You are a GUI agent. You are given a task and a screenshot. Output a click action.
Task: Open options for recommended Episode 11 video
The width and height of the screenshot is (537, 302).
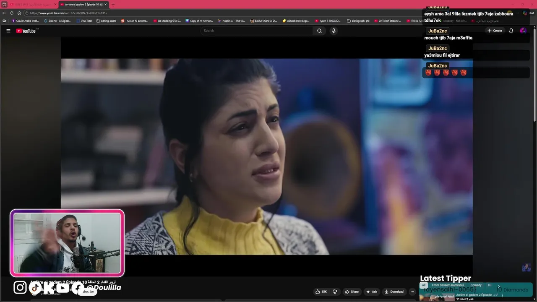click(502, 295)
